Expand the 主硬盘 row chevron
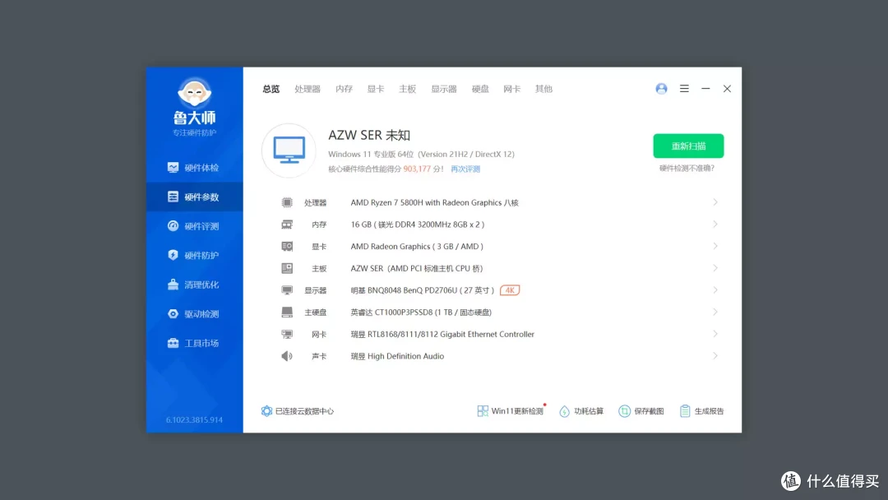 (x=715, y=312)
